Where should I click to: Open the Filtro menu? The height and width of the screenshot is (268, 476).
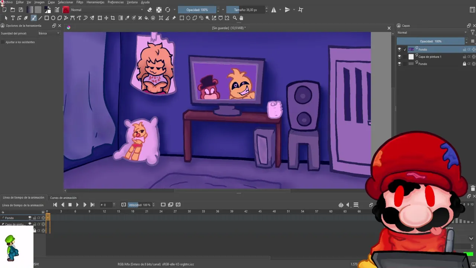[x=80, y=2]
